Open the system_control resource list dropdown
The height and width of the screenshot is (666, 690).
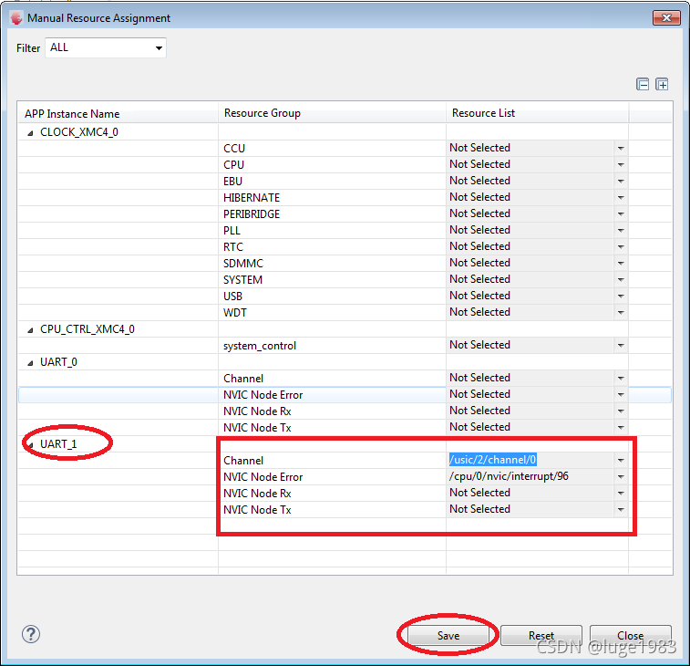coord(621,346)
